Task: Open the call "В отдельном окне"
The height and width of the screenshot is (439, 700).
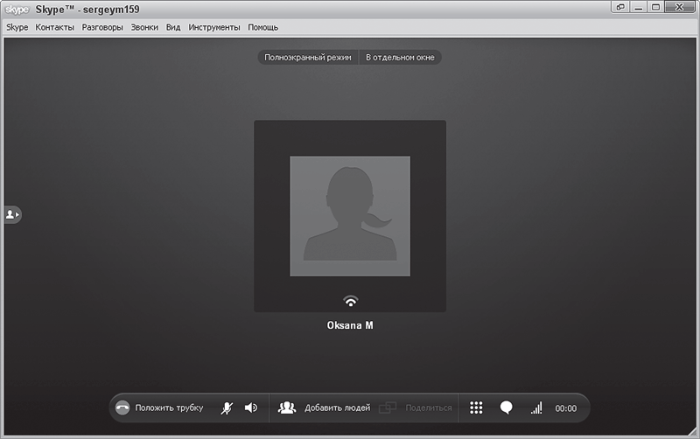Action: (400, 57)
